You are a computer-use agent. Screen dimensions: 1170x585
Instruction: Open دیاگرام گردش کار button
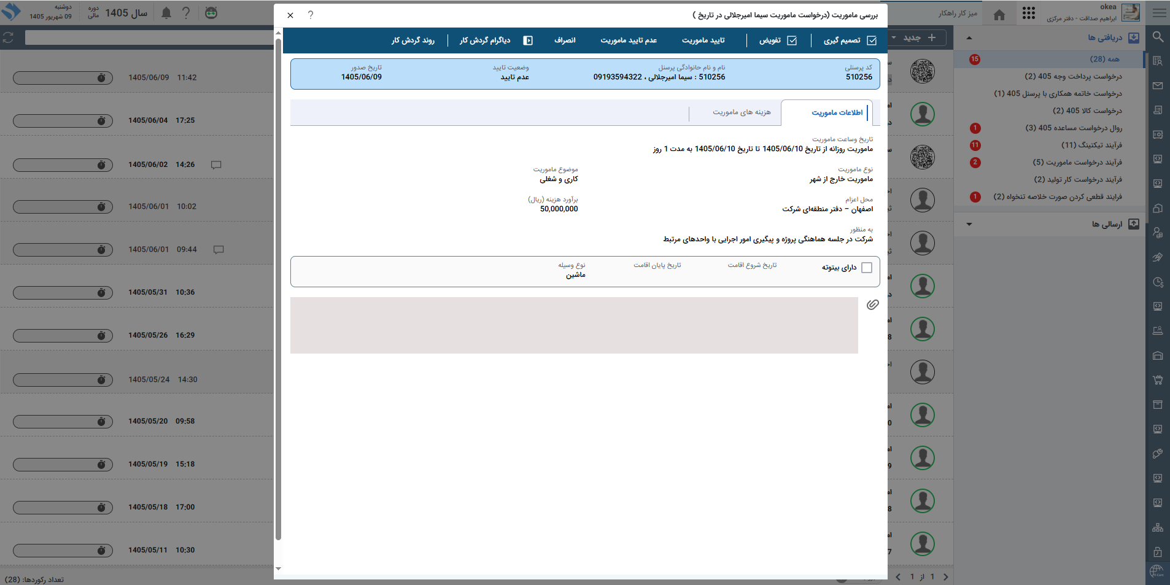[x=496, y=41]
